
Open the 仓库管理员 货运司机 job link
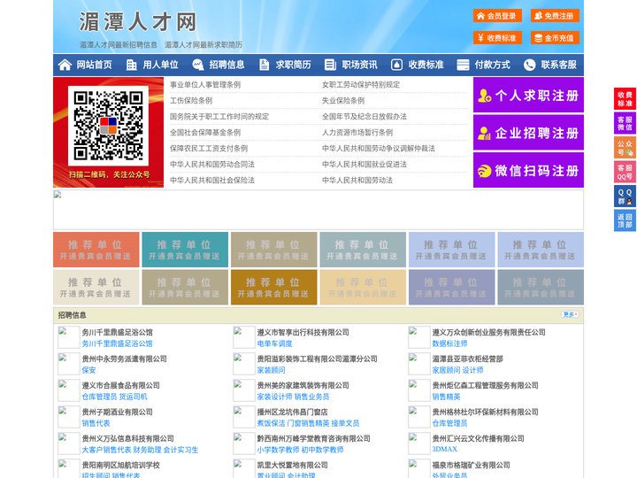pyautogui.click(x=114, y=397)
